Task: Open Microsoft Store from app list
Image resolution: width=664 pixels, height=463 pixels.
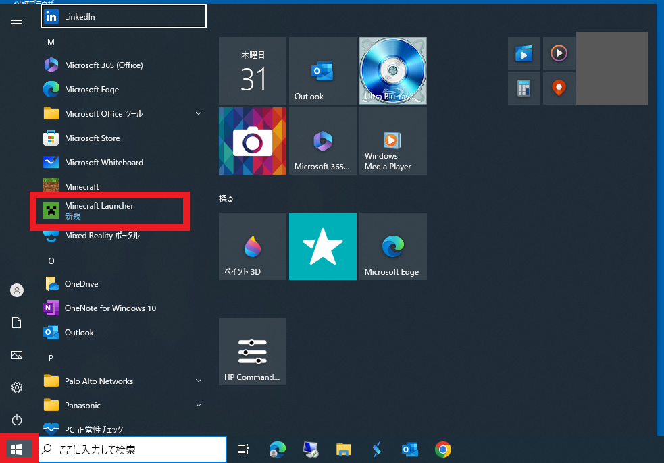Action: [123, 138]
